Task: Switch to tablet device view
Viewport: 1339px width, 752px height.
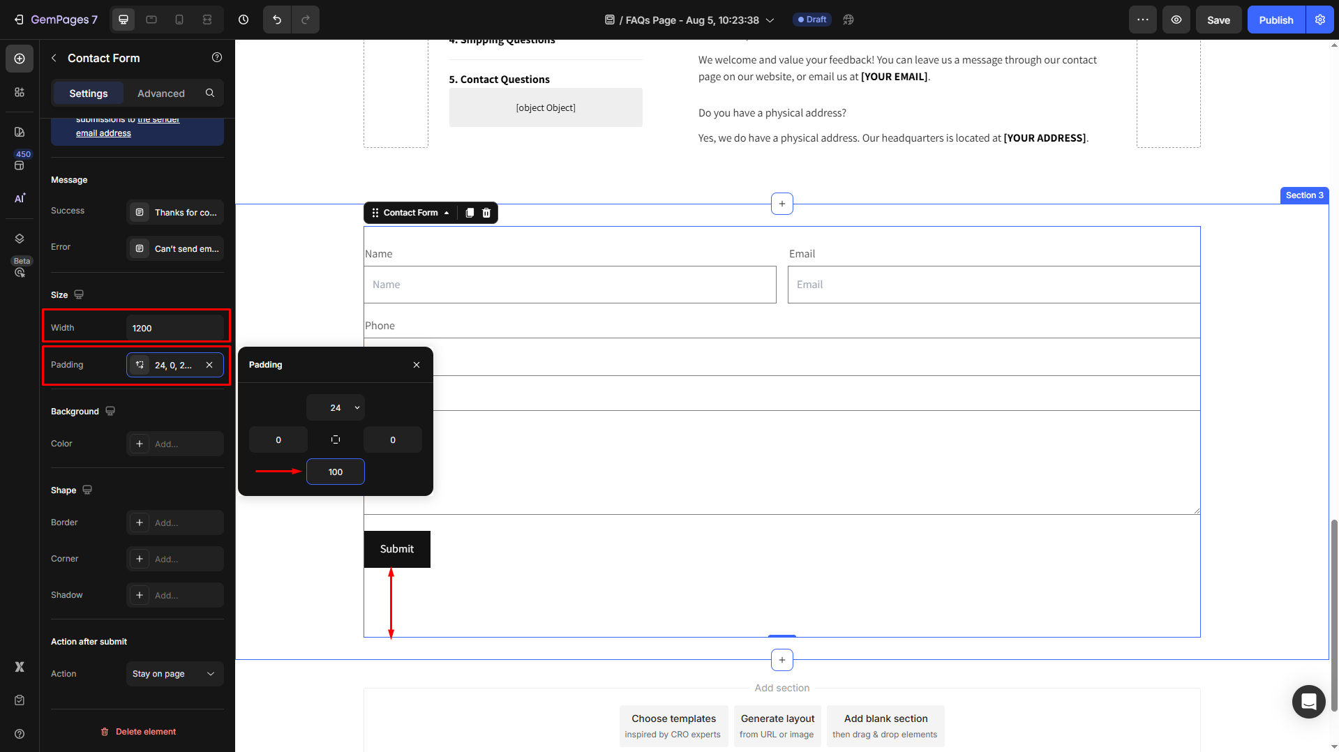Action: (151, 20)
